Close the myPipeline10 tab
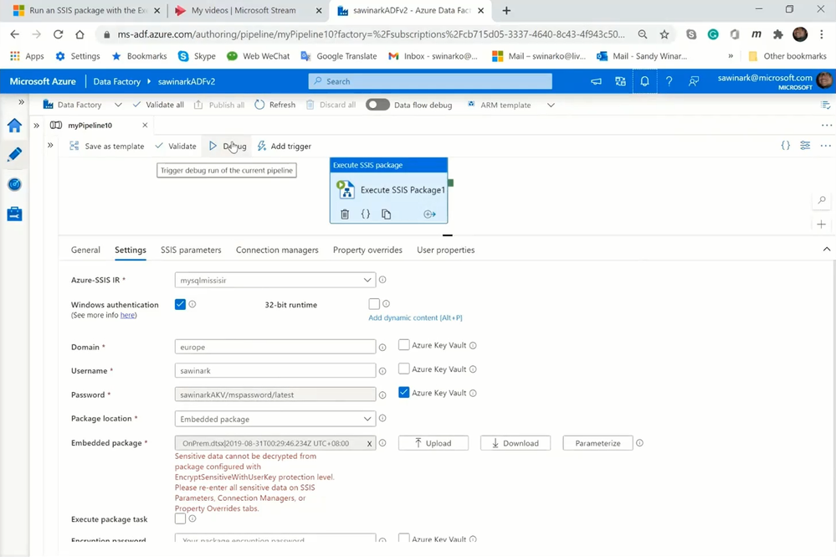 click(x=145, y=125)
